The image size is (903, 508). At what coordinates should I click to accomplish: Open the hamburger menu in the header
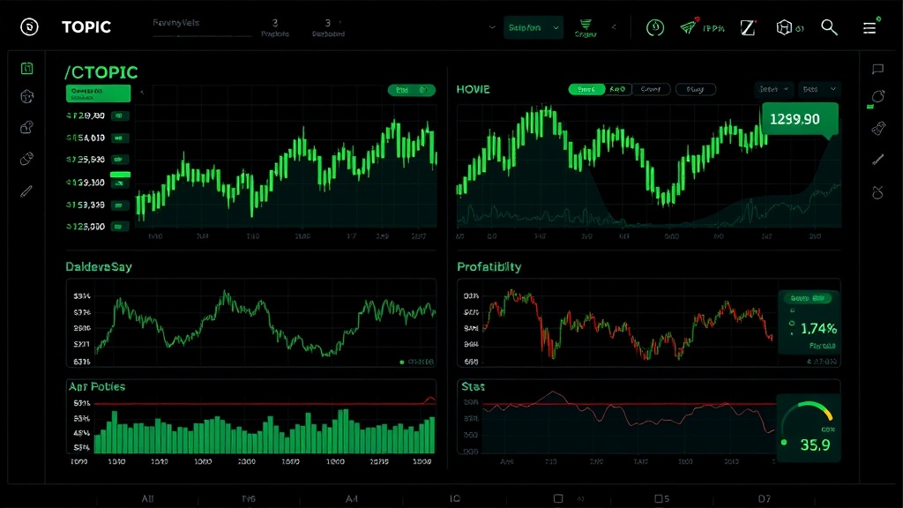(x=869, y=27)
